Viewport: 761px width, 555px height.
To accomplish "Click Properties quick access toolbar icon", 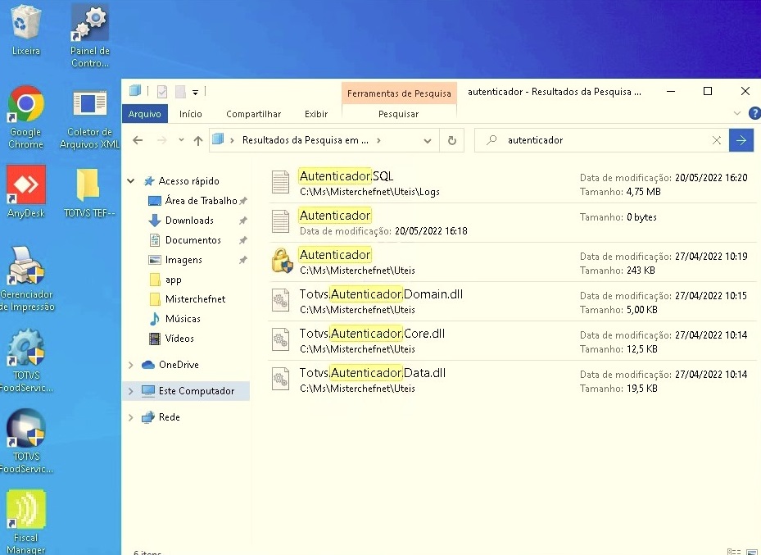I will point(162,91).
